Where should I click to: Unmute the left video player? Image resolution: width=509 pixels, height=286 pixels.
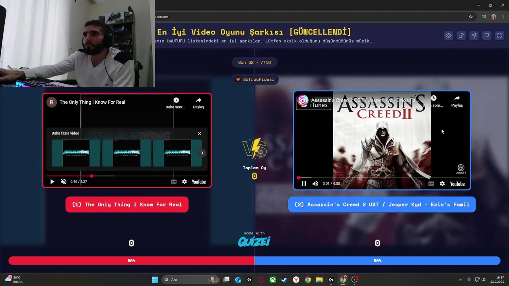[63, 182]
